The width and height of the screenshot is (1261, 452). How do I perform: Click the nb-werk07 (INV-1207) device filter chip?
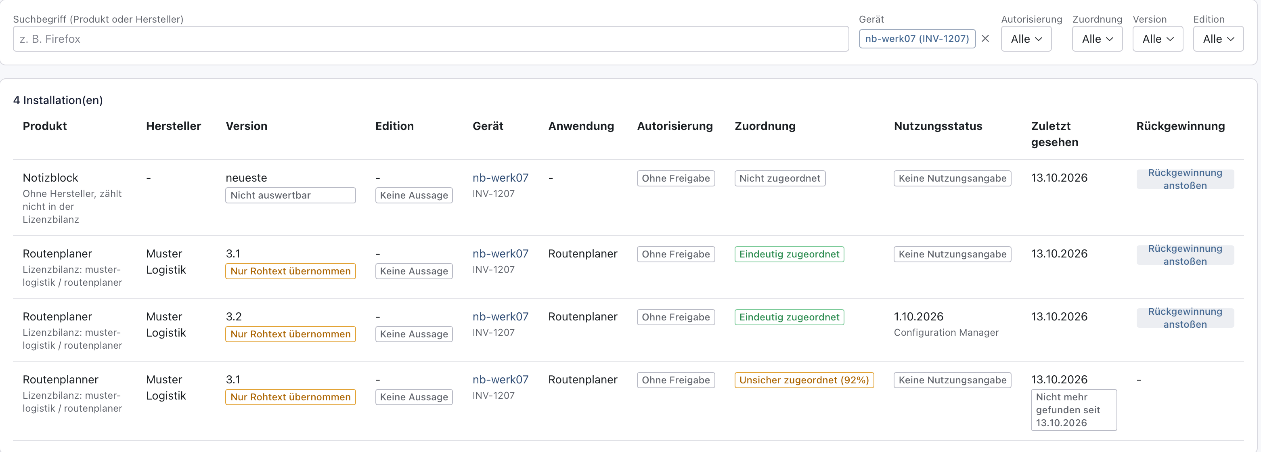click(917, 39)
